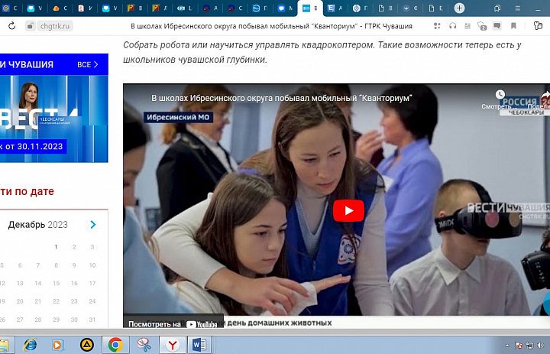
Task: Select date 22 in the December calendar
Action: pos(56,301)
